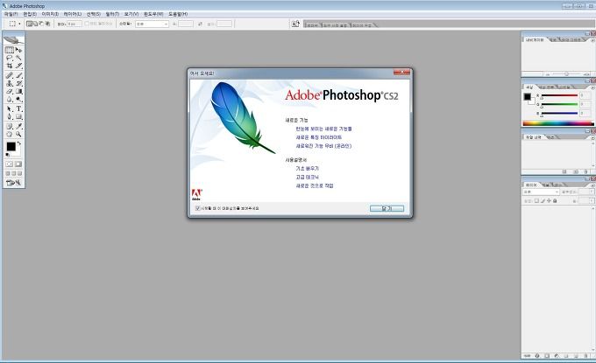Open the 기초 배우기 tutorial link
The image size is (596, 363).
pos(307,169)
